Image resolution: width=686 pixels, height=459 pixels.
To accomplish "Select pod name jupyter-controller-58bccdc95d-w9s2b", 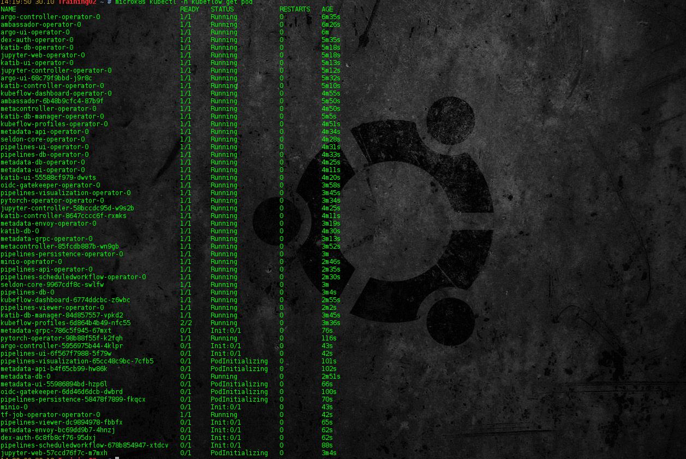I will click(68, 208).
